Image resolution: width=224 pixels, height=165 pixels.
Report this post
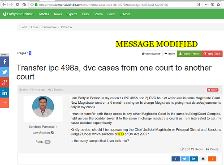point(213,90)
